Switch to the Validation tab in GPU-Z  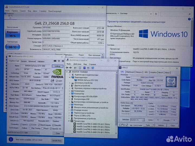click(41, 61)
